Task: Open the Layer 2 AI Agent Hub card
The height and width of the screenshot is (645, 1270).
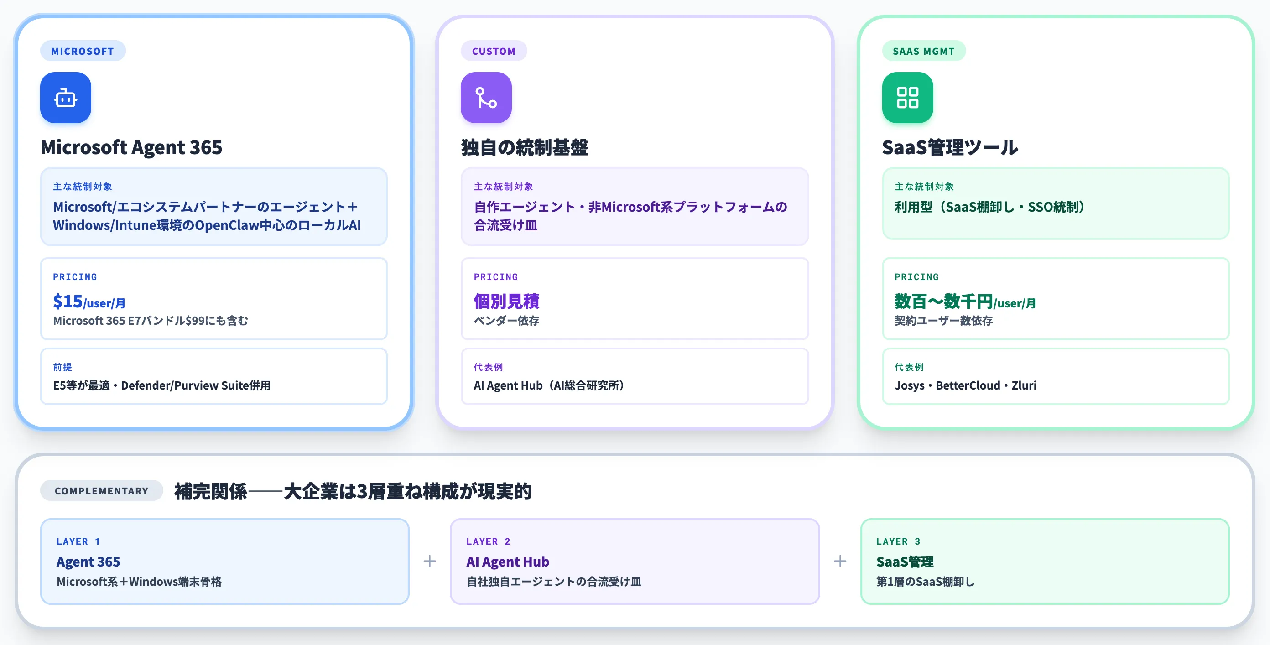Action: pyautogui.click(x=635, y=561)
